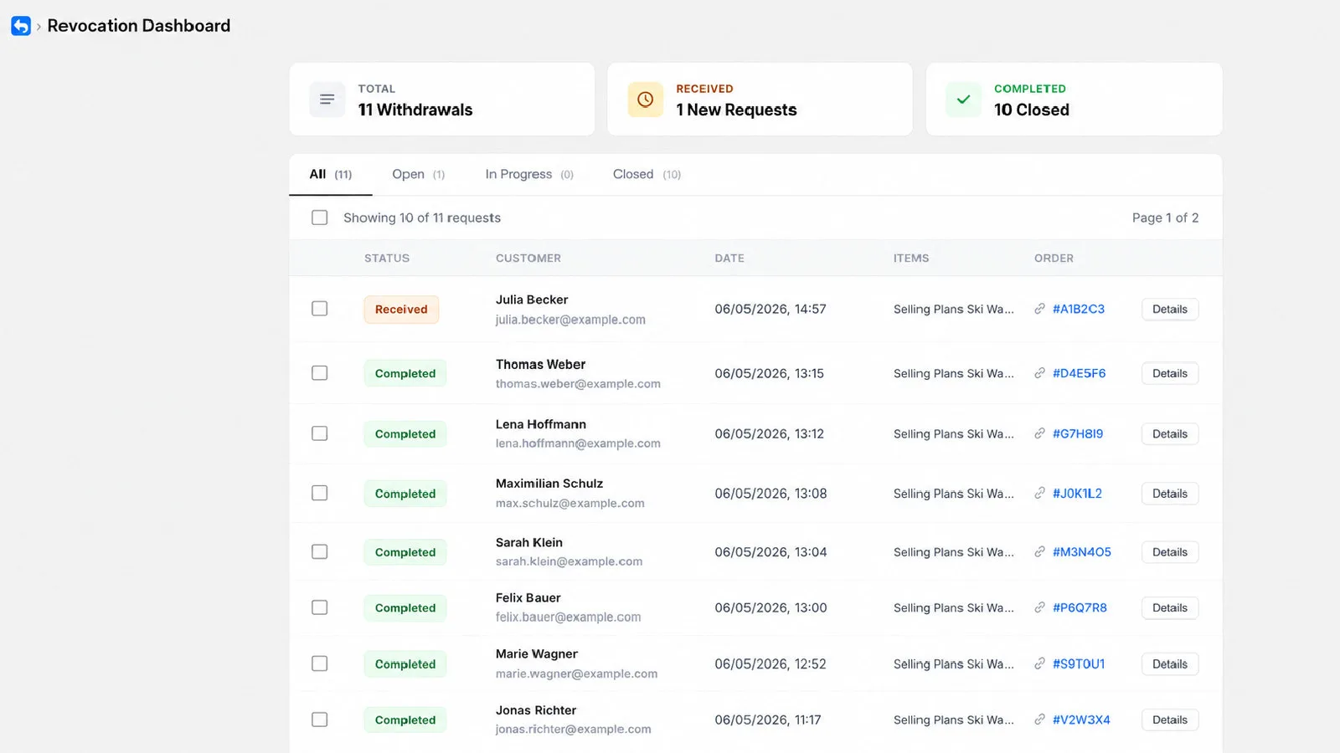Click link icon beside order #P6Q7R8
Image resolution: width=1340 pixels, height=753 pixels.
[1039, 607]
